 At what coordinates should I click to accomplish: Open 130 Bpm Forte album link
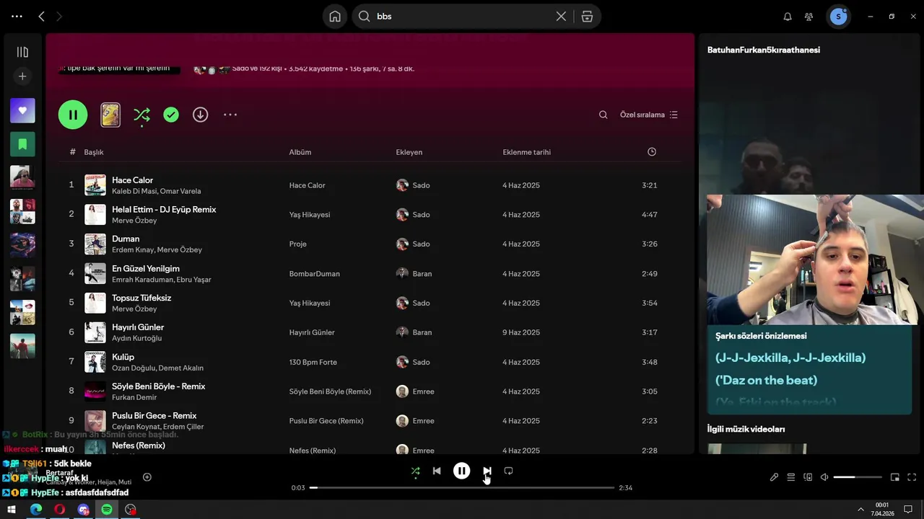click(313, 362)
